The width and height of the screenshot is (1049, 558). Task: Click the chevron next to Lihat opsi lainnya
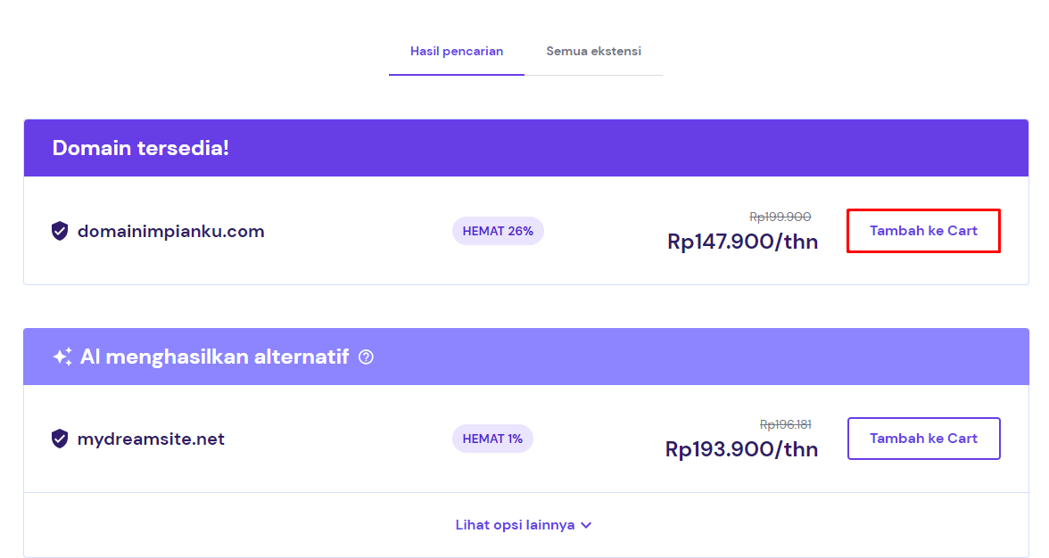click(586, 525)
